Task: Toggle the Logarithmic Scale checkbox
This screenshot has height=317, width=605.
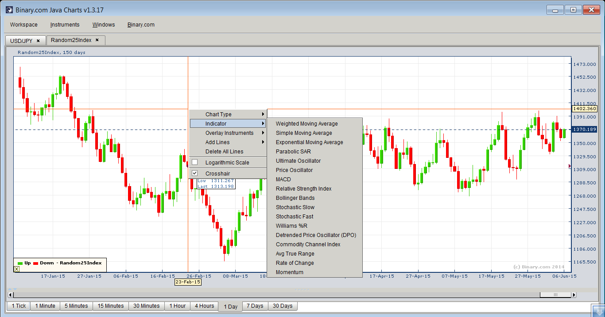Action: (x=194, y=162)
